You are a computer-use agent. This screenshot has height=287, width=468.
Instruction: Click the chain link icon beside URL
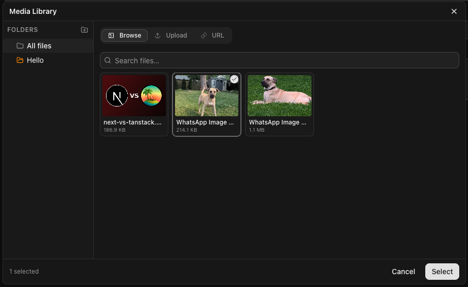204,35
